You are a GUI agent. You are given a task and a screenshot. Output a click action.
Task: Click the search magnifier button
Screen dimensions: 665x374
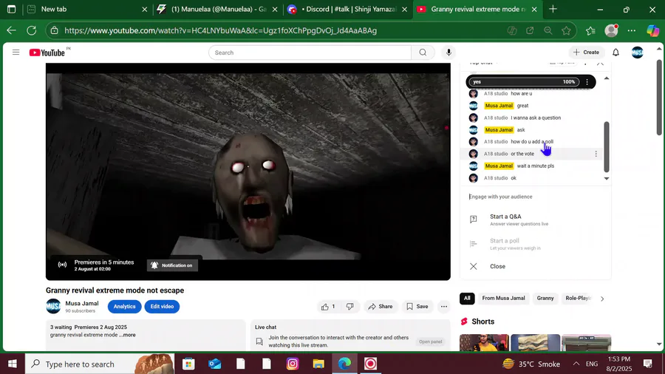click(423, 52)
